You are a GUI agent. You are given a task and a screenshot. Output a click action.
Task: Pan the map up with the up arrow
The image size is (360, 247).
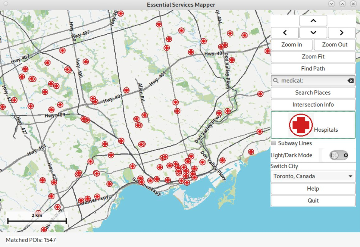[313, 21]
